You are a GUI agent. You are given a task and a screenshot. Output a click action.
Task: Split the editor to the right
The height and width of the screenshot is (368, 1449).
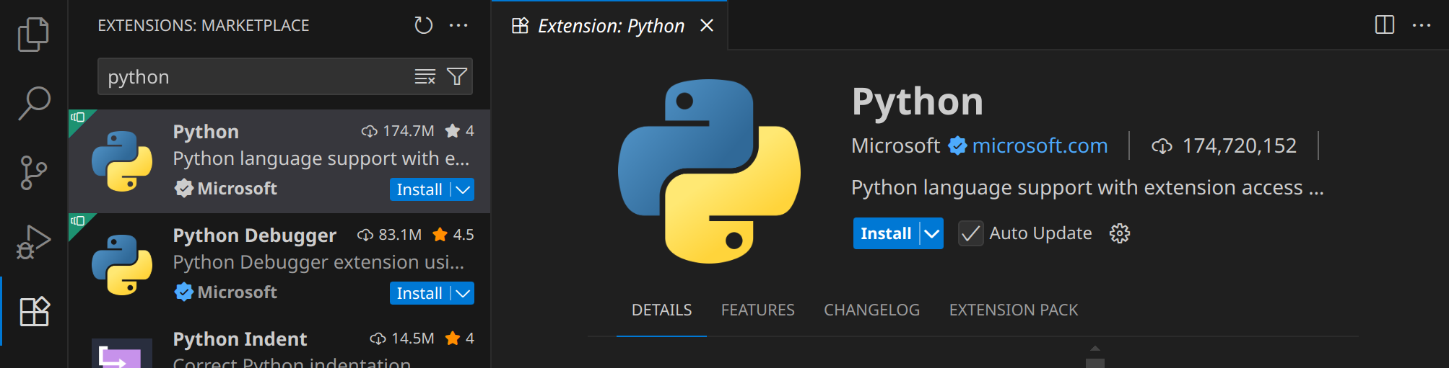1384,25
